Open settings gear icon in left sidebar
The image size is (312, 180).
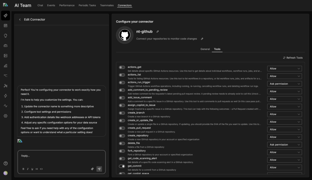click(5, 116)
